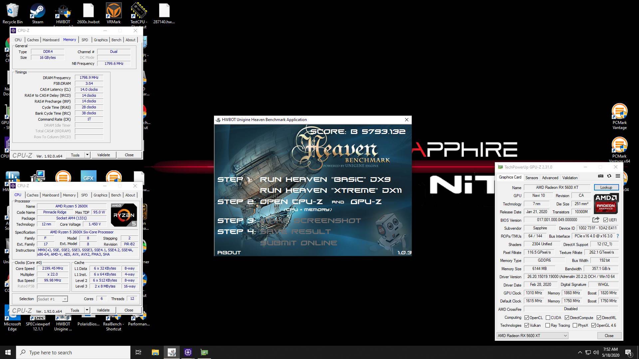Open Tools dropdown arrow in upper CPU-Z

click(x=87, y=155)
